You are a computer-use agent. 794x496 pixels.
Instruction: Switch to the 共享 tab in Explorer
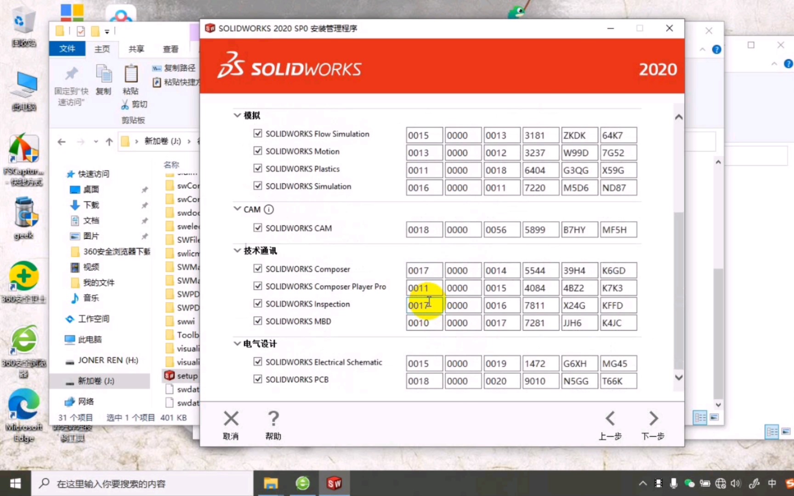136,49
